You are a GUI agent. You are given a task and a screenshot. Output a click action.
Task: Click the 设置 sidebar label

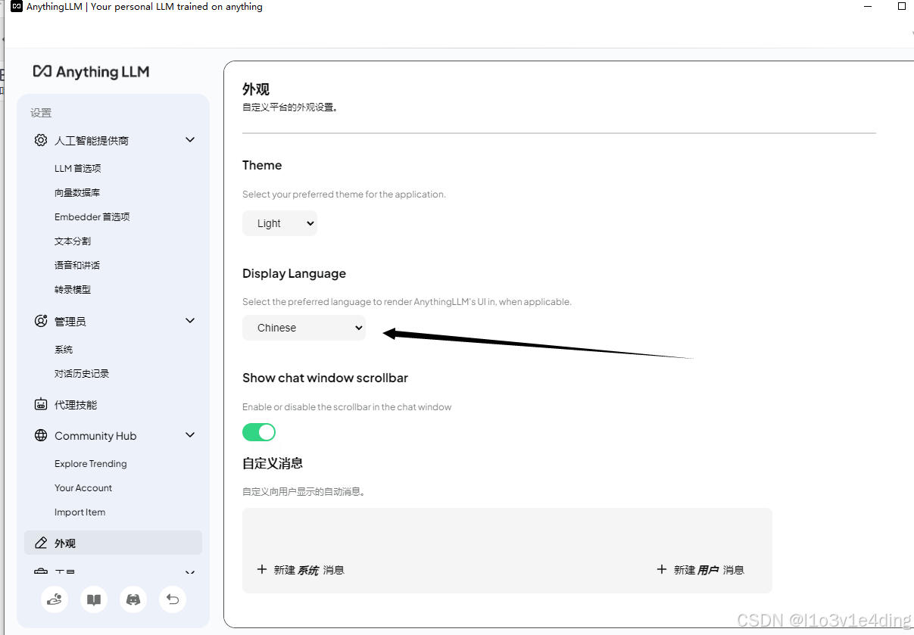tap(41, 113)
